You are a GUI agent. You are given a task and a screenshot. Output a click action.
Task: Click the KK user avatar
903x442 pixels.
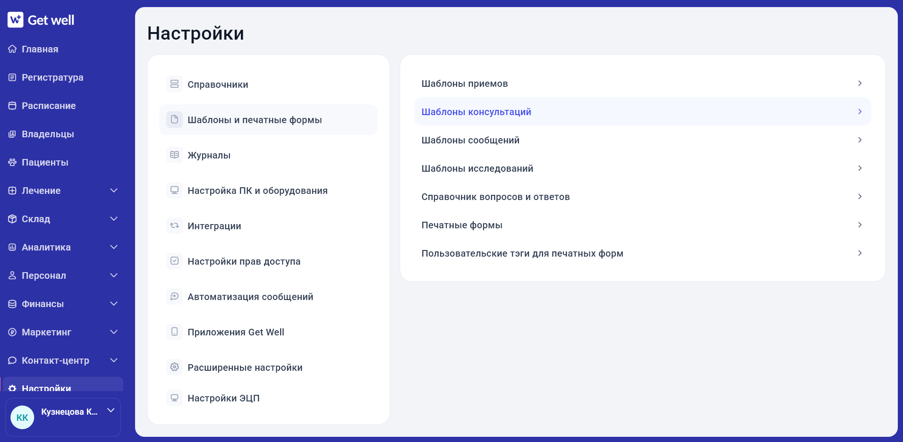[x=22, y=417]
